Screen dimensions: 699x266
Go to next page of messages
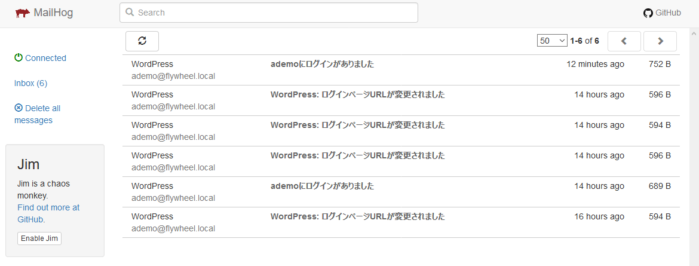tap(660, 41)
